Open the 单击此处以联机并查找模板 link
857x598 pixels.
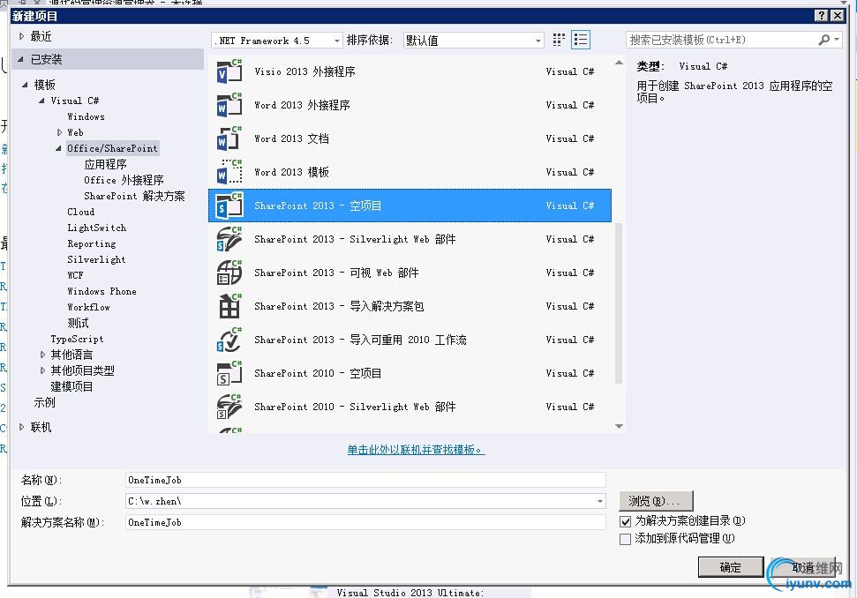point(416,450)
